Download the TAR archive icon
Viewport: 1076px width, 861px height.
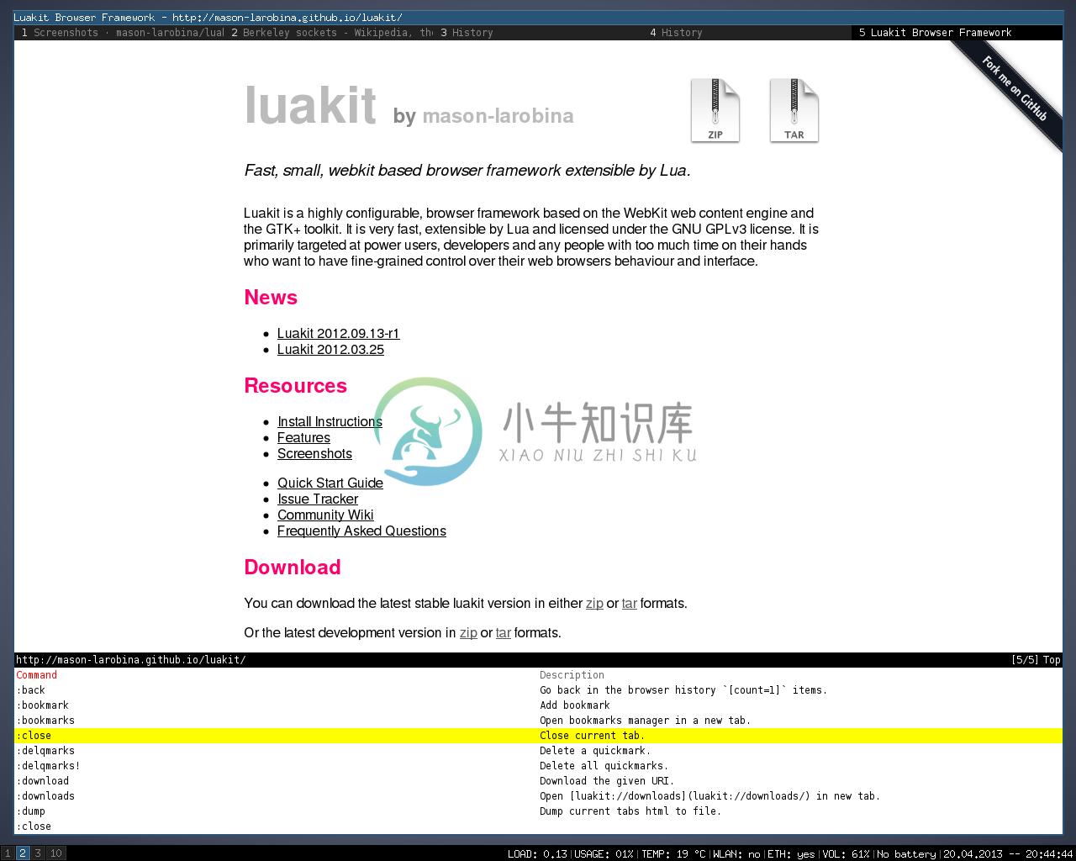[794, 110]
